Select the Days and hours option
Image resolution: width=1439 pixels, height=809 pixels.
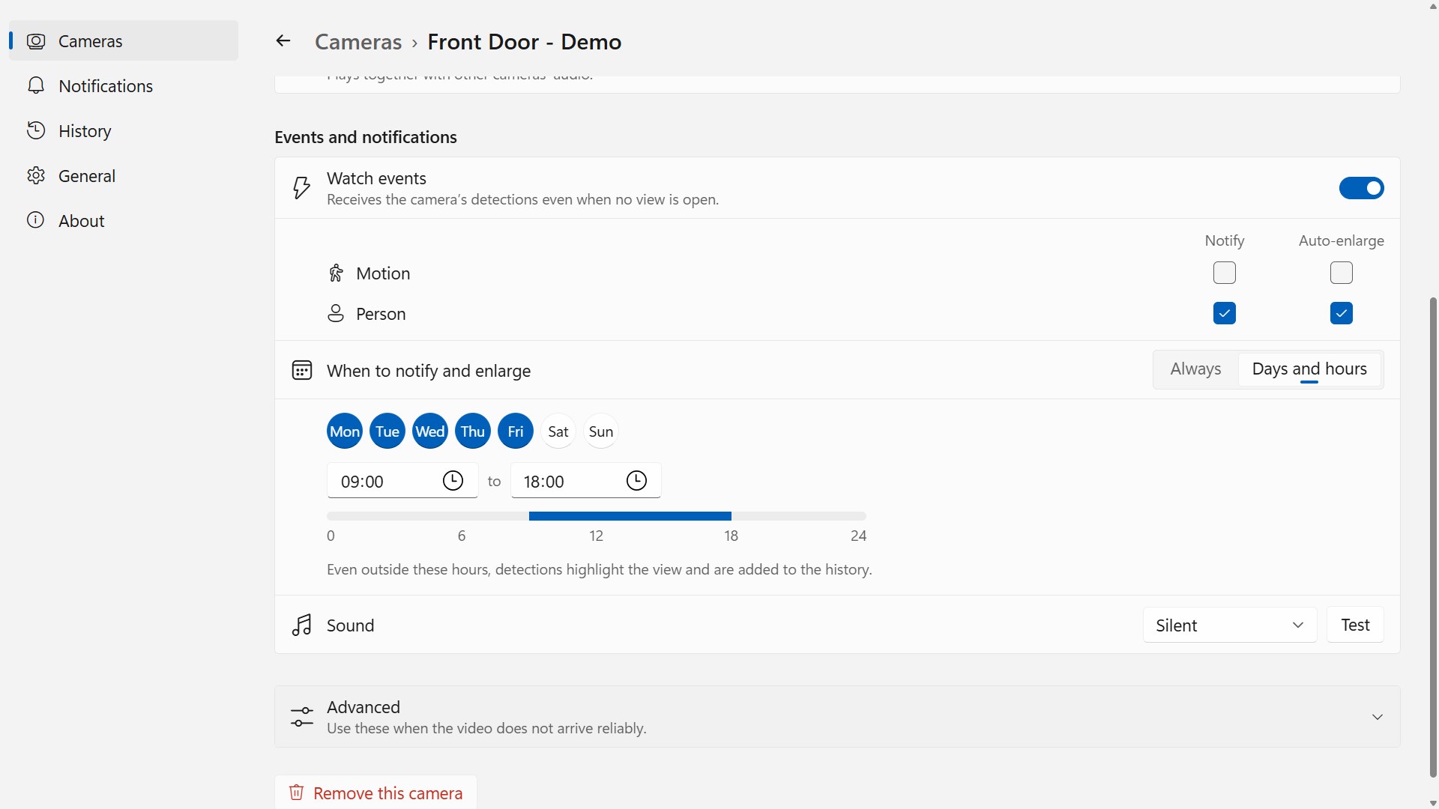tap(1309, 369)
